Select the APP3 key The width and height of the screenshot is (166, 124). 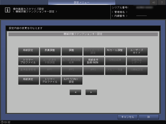pyautogui.click(x=94, y=71)
